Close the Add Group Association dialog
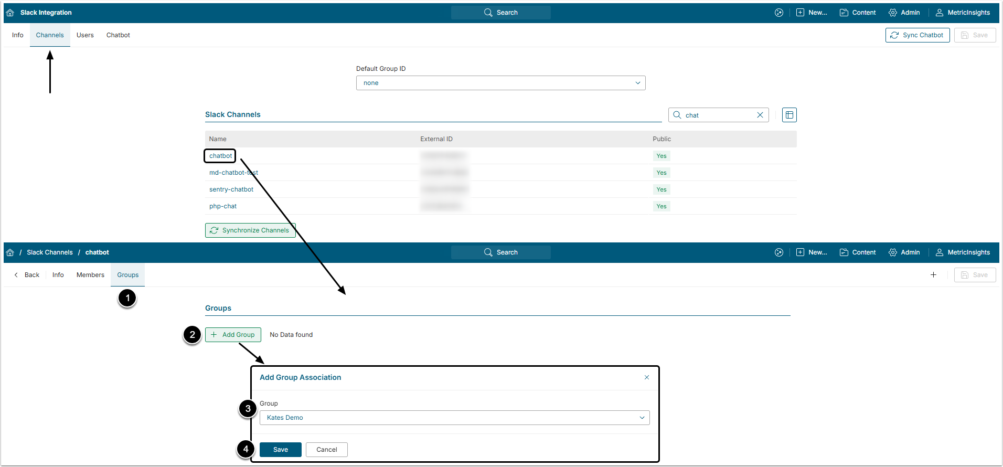Image resolution: width=1003 pixels, height=467 pixels. [x=647, y=377]
